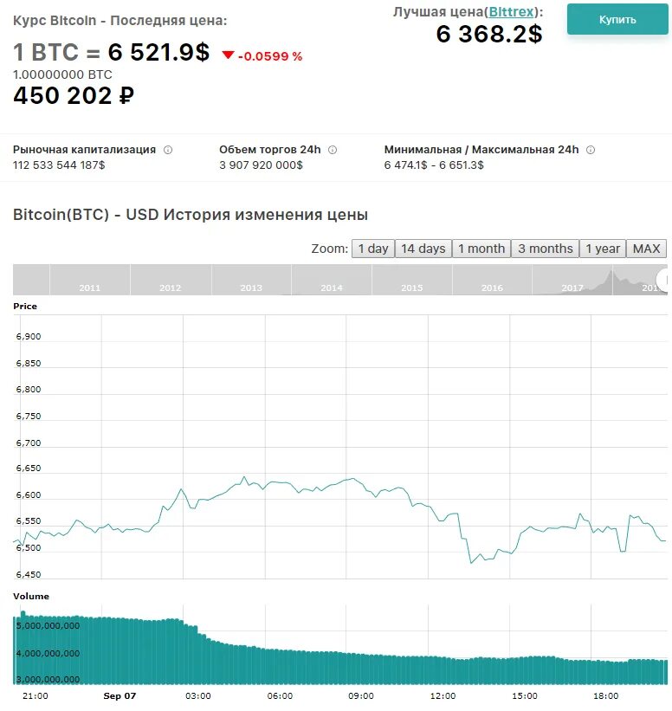Switch chart zoom to 3 months

pos(546,249)
